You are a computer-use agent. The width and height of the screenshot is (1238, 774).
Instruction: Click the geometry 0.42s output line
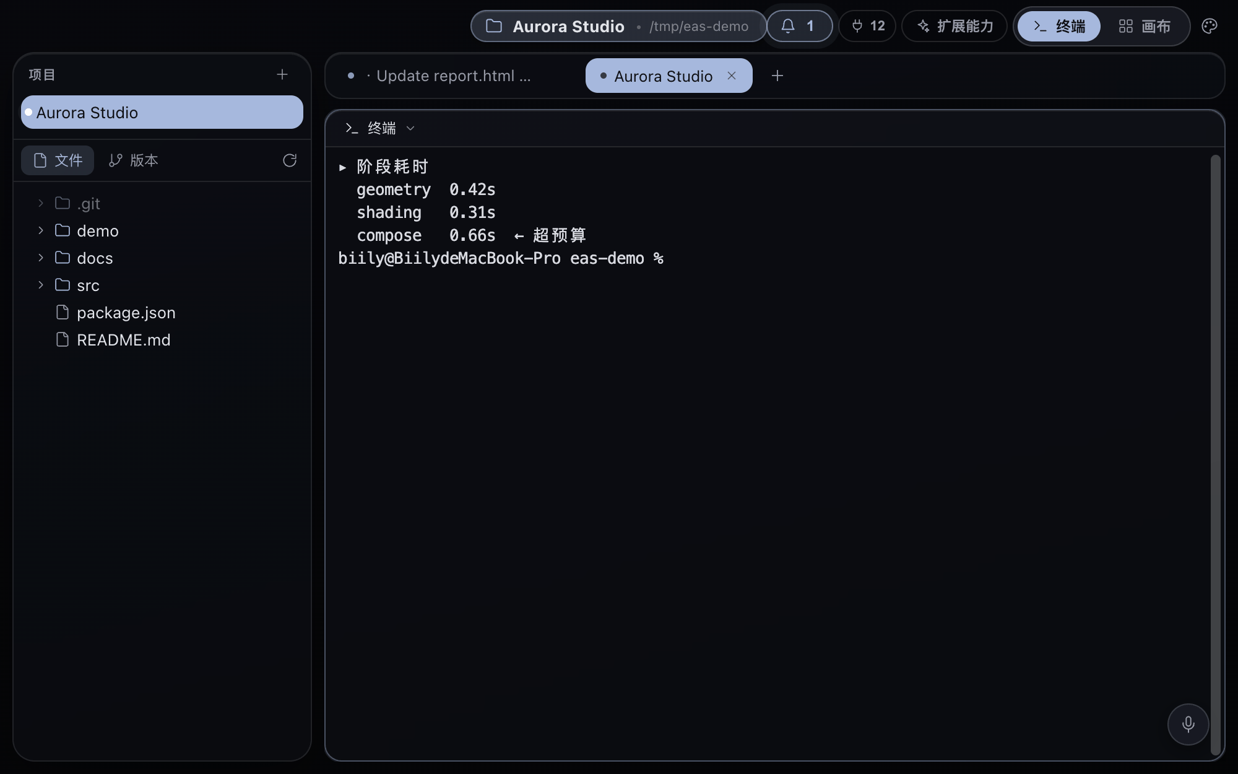tap(426, 189)
